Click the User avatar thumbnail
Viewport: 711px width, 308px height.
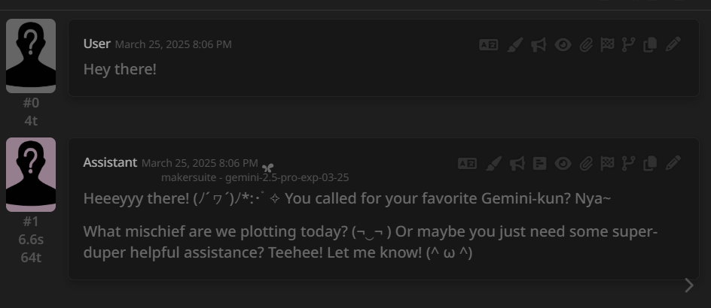tap(31, 56)
